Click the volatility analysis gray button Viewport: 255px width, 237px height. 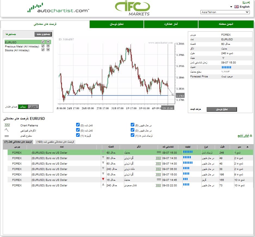point(222,109)
